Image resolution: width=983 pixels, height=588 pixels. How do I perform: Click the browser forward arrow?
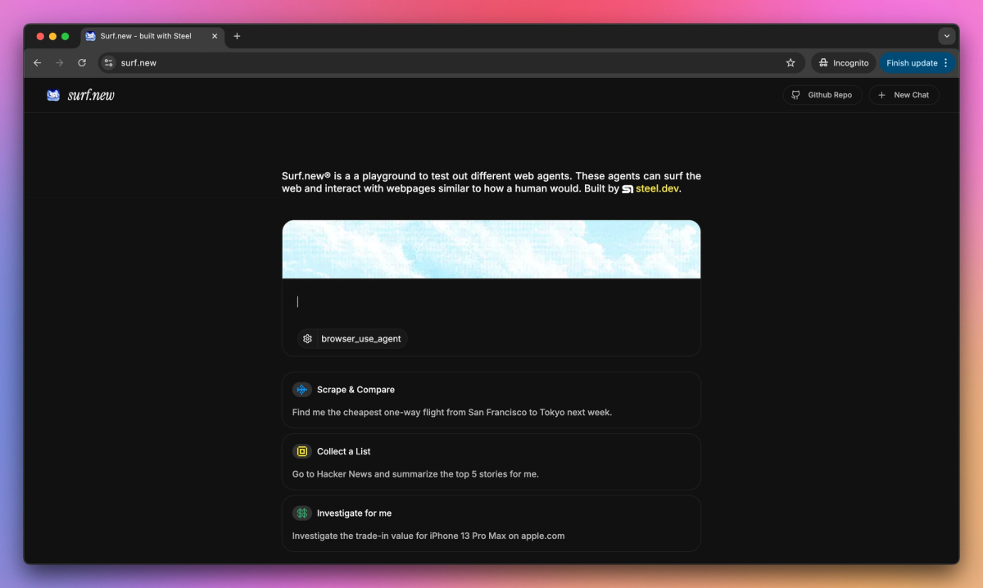pos(59,62)
